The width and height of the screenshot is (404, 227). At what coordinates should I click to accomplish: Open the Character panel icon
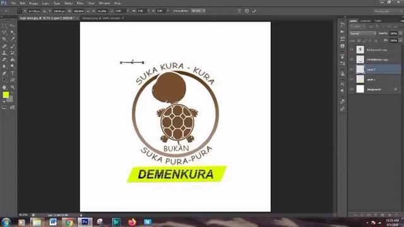coord(342,84)
